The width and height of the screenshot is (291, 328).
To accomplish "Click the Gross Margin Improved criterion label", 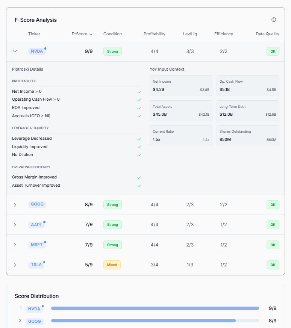I will pyautogui.click(x=34, y=177).
